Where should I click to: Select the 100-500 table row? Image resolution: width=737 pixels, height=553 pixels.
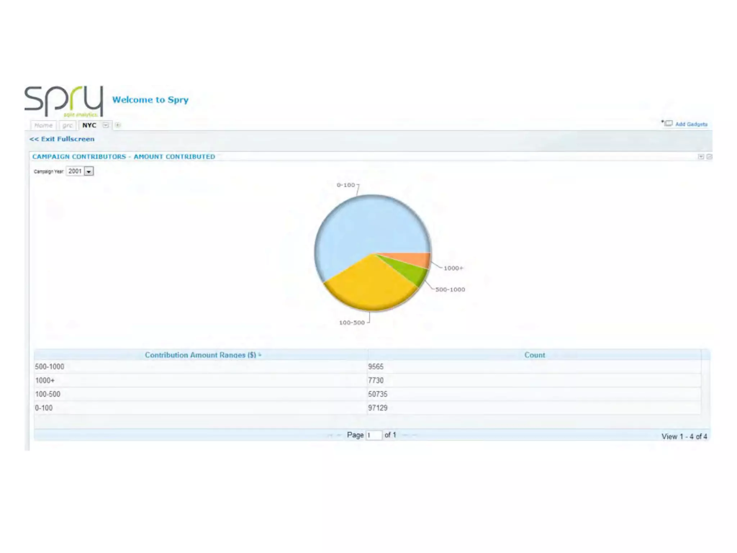[x=48, y=394]
